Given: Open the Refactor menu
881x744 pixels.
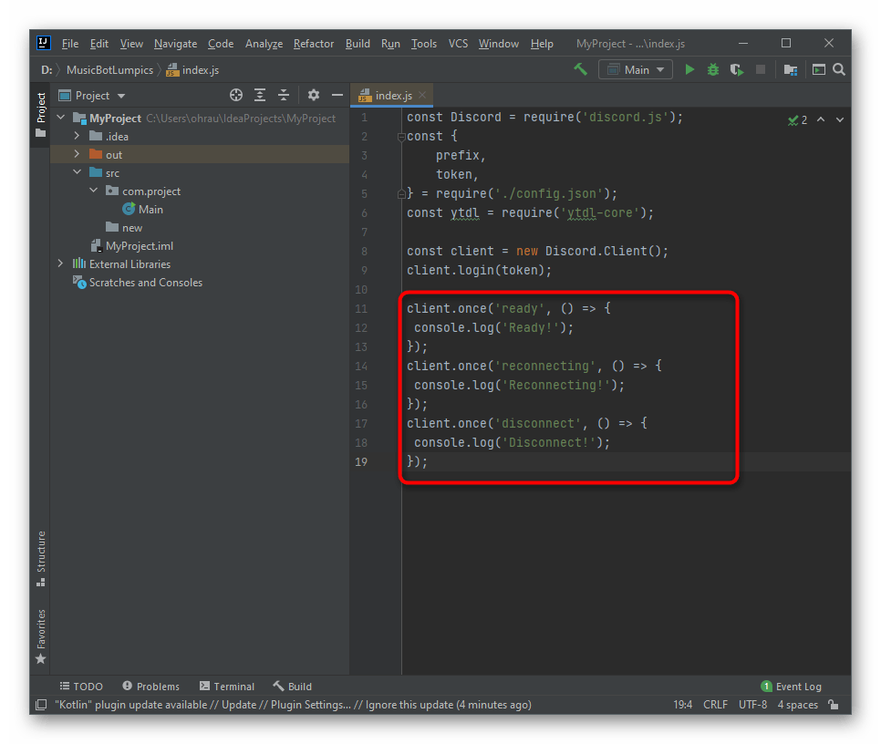Looking at the screenshot, I should [x=314, y=44].
